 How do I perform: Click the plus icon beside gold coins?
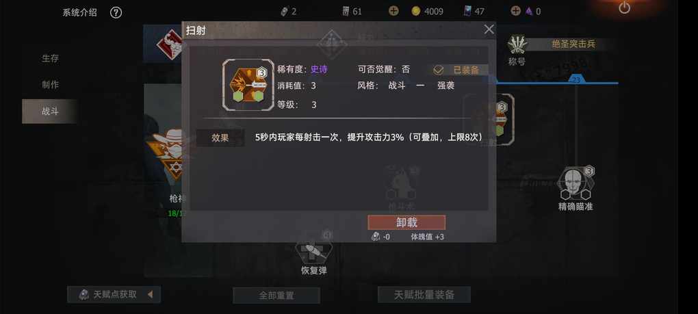pos(393,11)
